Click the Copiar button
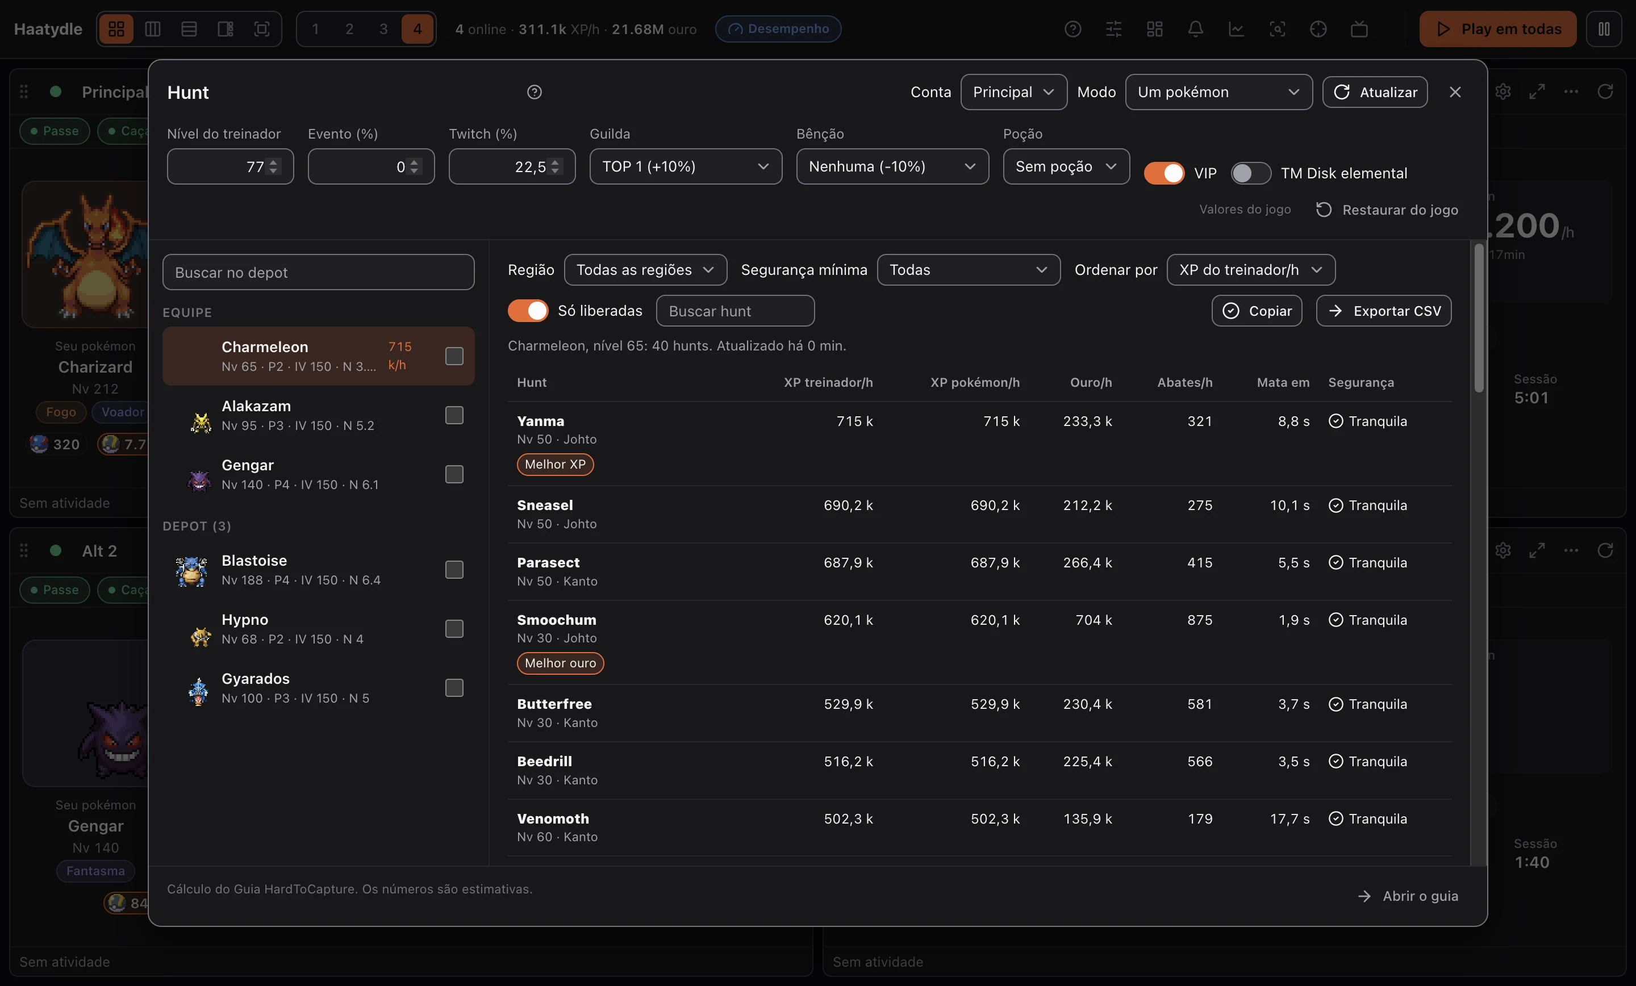The width and height of the screenshot is (1636, 986). tap(1257, 311)
